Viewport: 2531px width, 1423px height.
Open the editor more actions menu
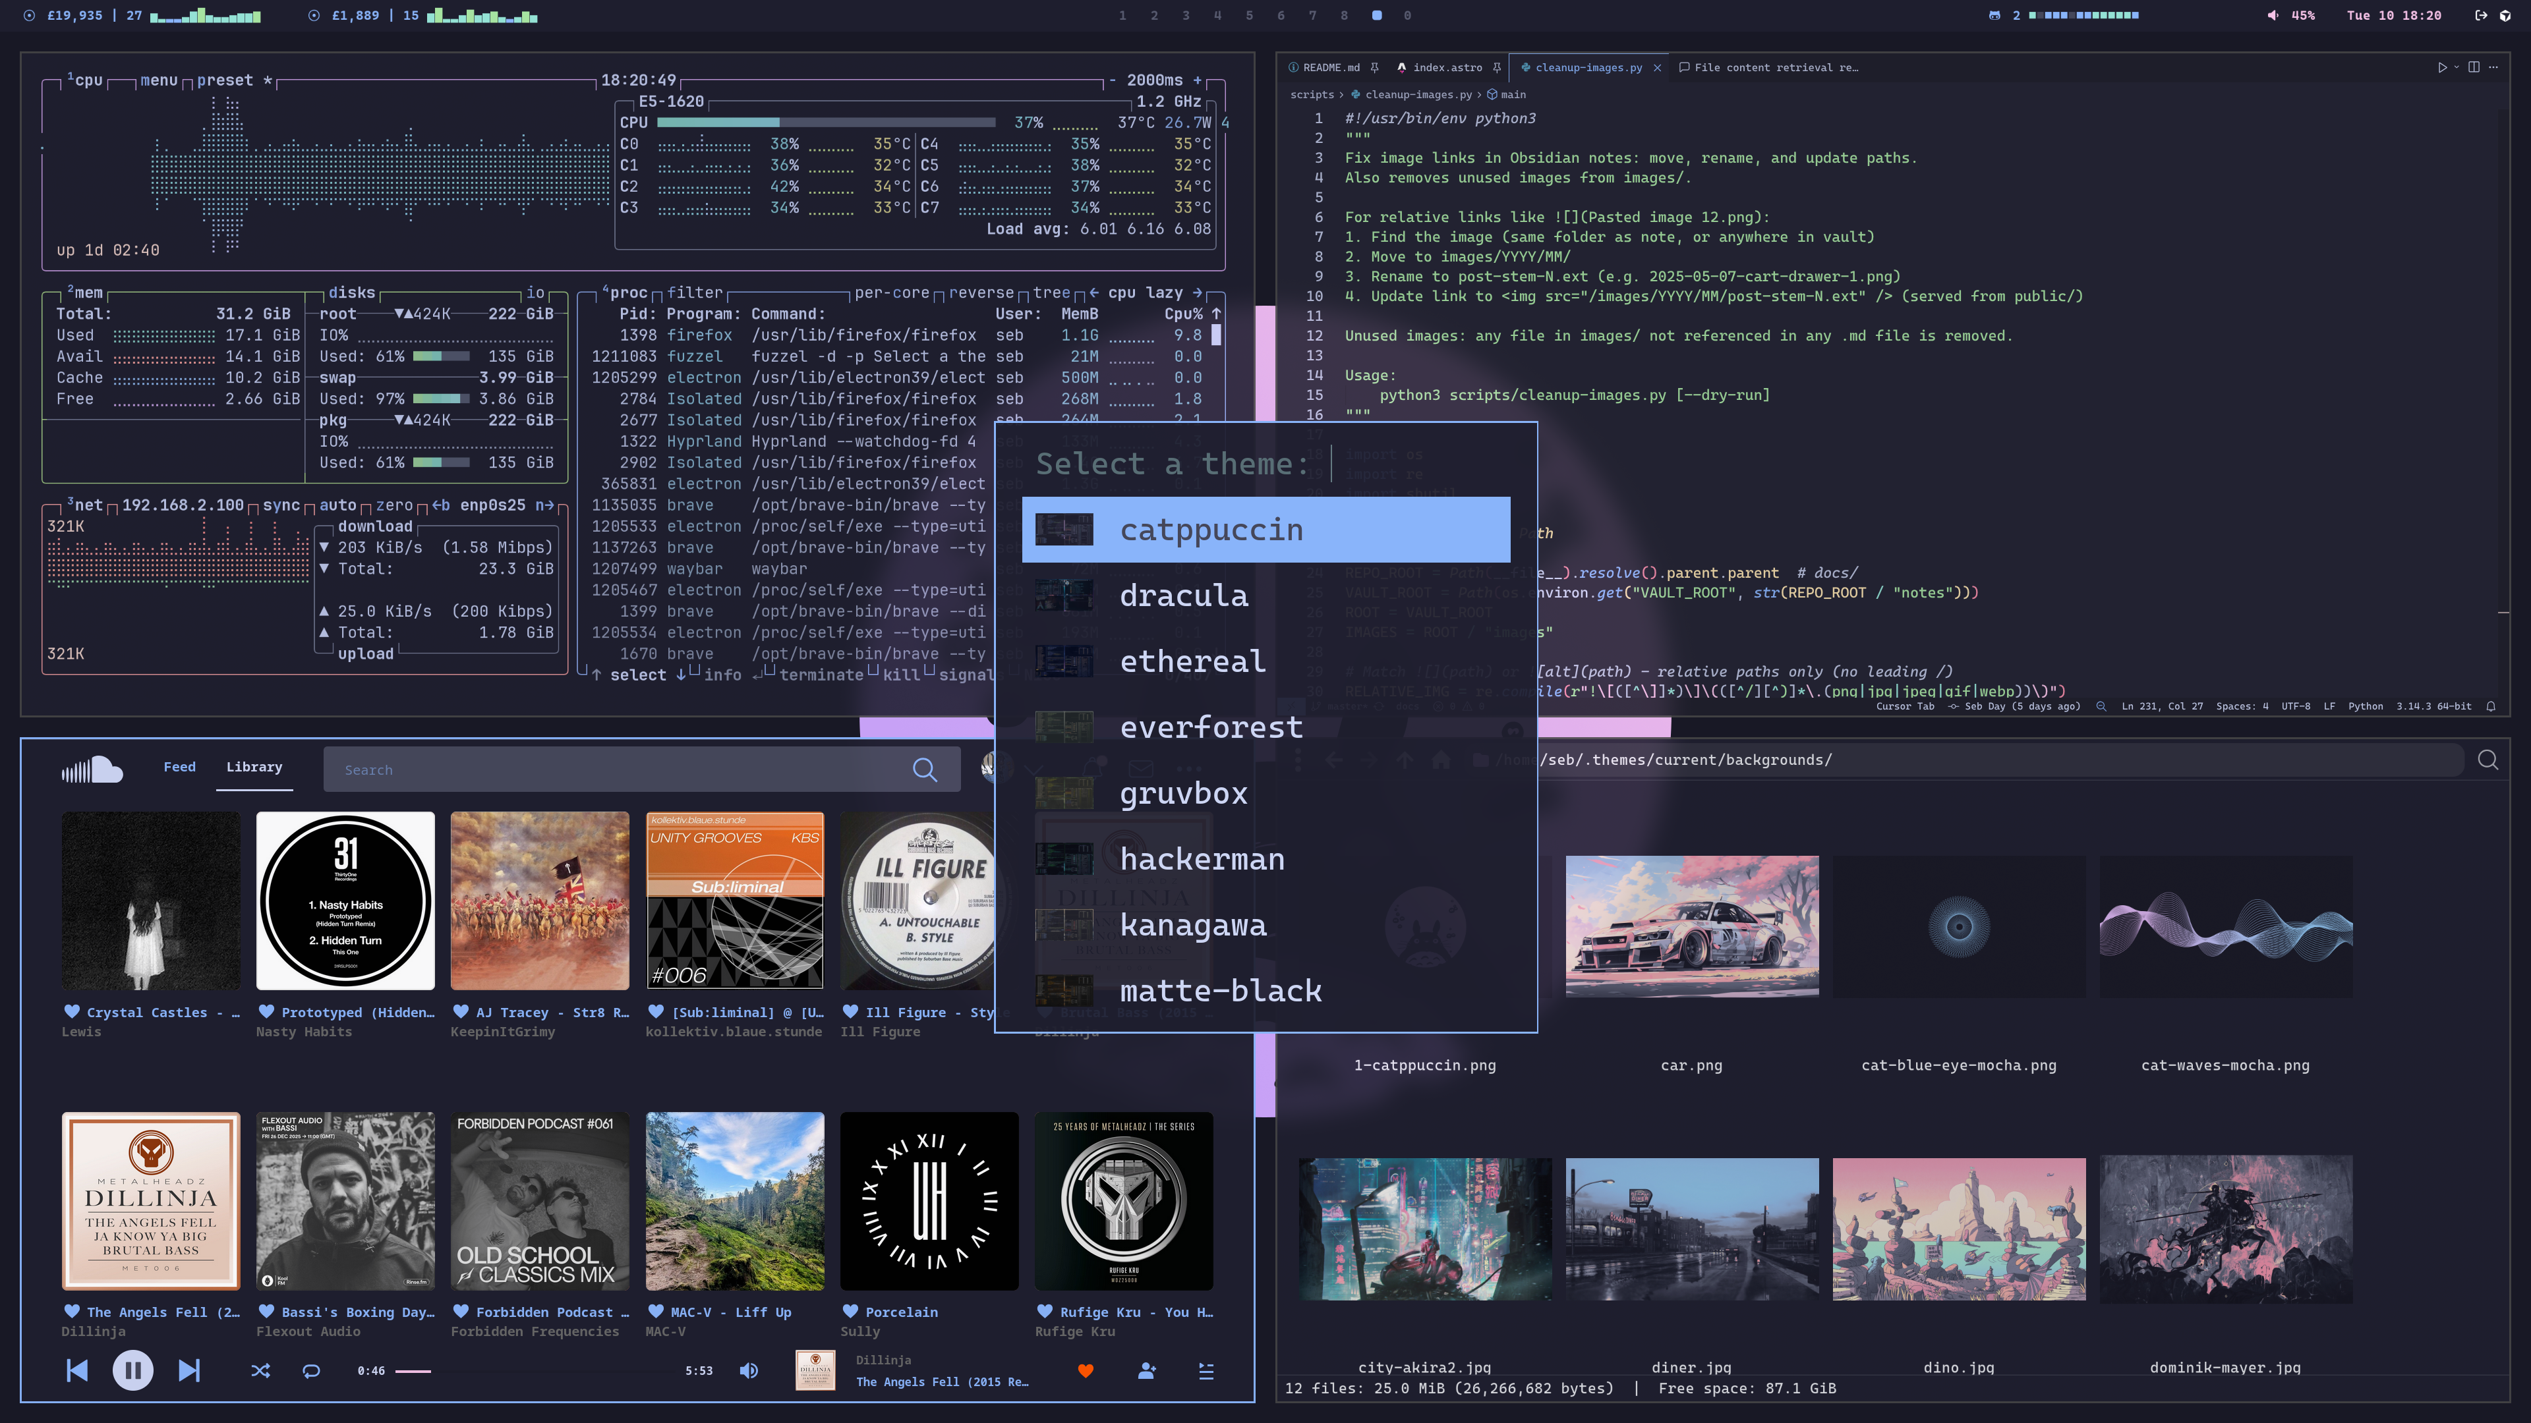(2493, 68)
